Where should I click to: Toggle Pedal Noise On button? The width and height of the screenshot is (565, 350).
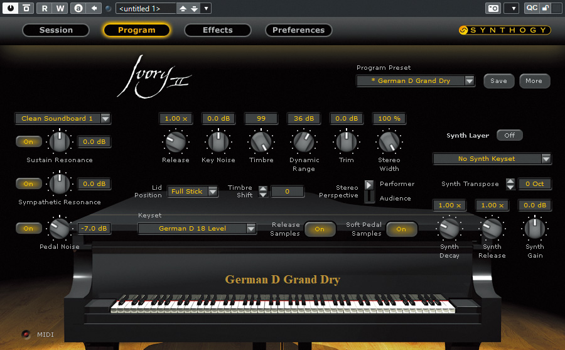click(x=28, y=228)
